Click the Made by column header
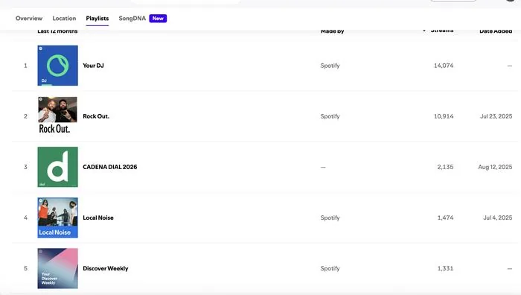Viewport: 521px width, 295px height. tap(332, 31)
